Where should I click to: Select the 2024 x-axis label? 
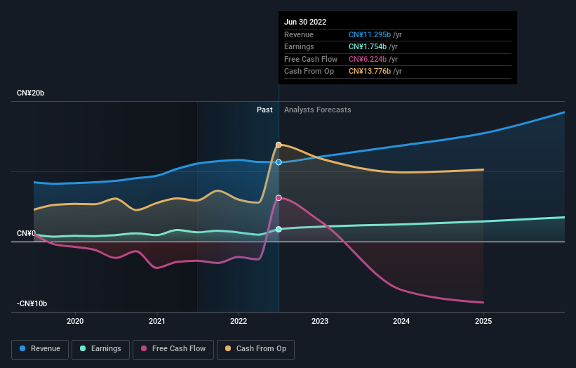401,321
